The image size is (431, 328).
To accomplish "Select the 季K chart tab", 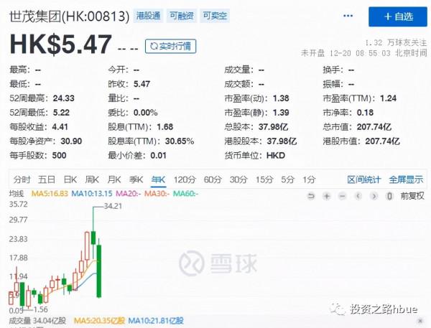I will coord(136,179).
